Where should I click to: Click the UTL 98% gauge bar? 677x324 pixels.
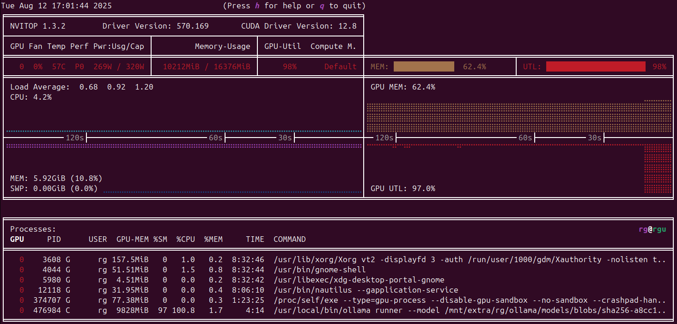pyautogui.click(x=596, y=66)
